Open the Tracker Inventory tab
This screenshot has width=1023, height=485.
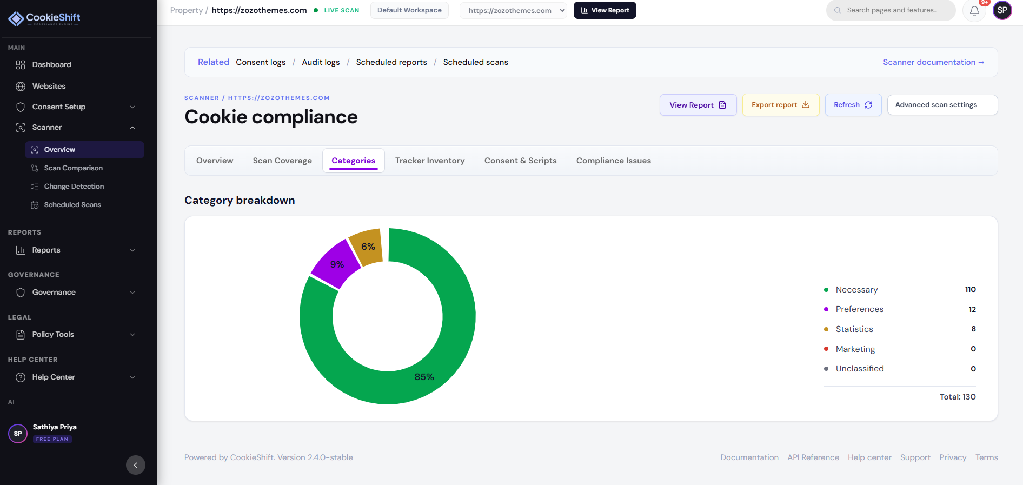pos(430,161)
